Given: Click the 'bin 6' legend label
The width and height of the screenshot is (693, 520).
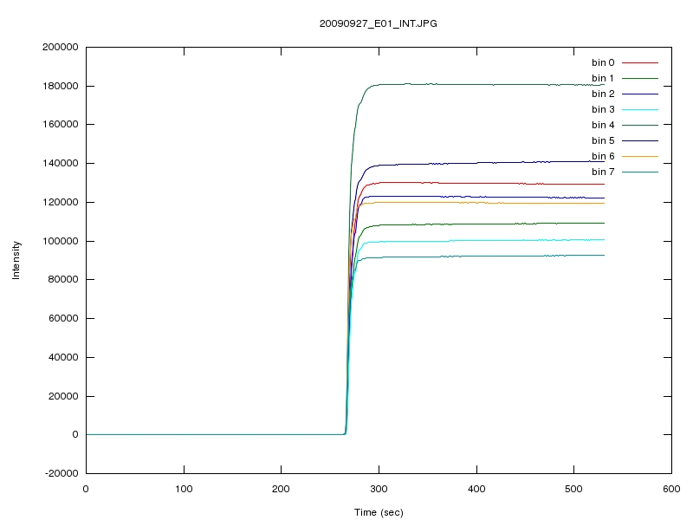Looking at the screenshot, I should [x=603, y=156].
